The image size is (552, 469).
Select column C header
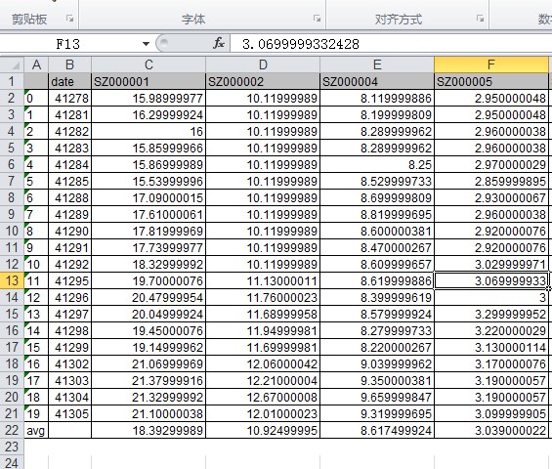pyautogui.click(x=149, y=64)
